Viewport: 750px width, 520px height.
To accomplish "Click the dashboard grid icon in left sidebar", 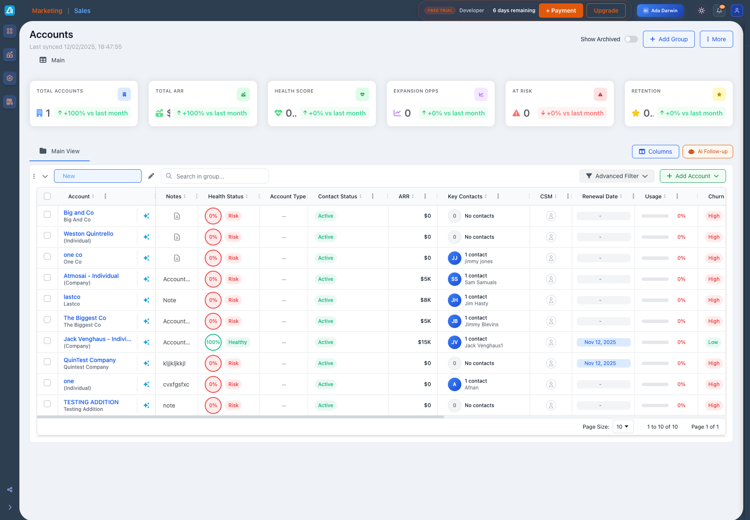I will (x=10, y=31).
